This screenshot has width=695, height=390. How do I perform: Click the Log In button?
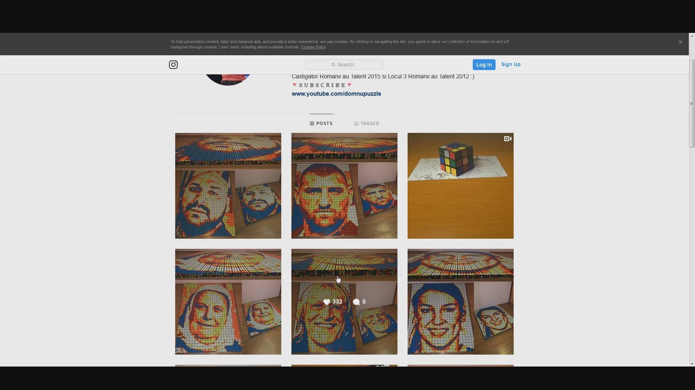(484, 65)
